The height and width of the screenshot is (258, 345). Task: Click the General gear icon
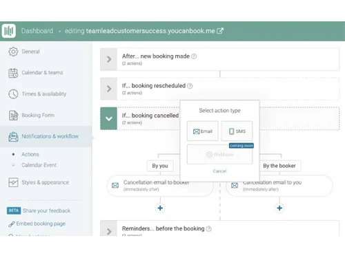click(x=13, y=52)
